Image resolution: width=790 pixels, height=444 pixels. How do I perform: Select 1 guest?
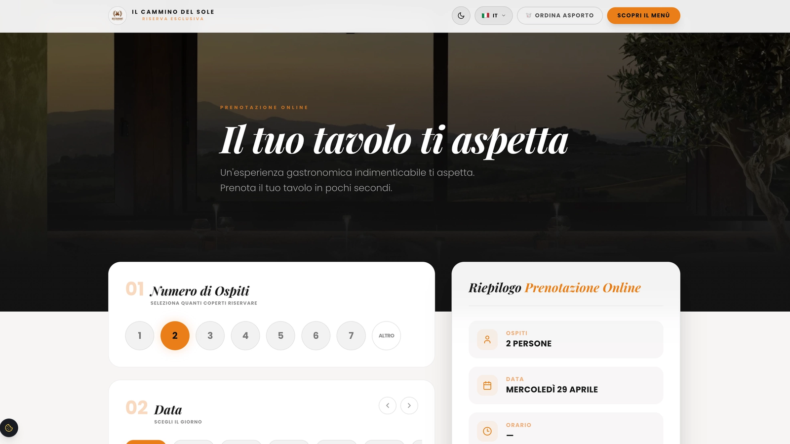(140, 336)
